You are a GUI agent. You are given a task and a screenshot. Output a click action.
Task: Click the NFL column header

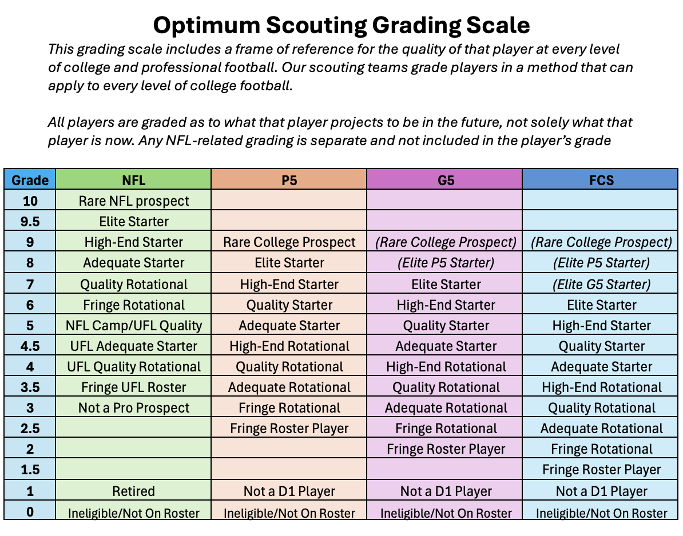coord(134,180)
